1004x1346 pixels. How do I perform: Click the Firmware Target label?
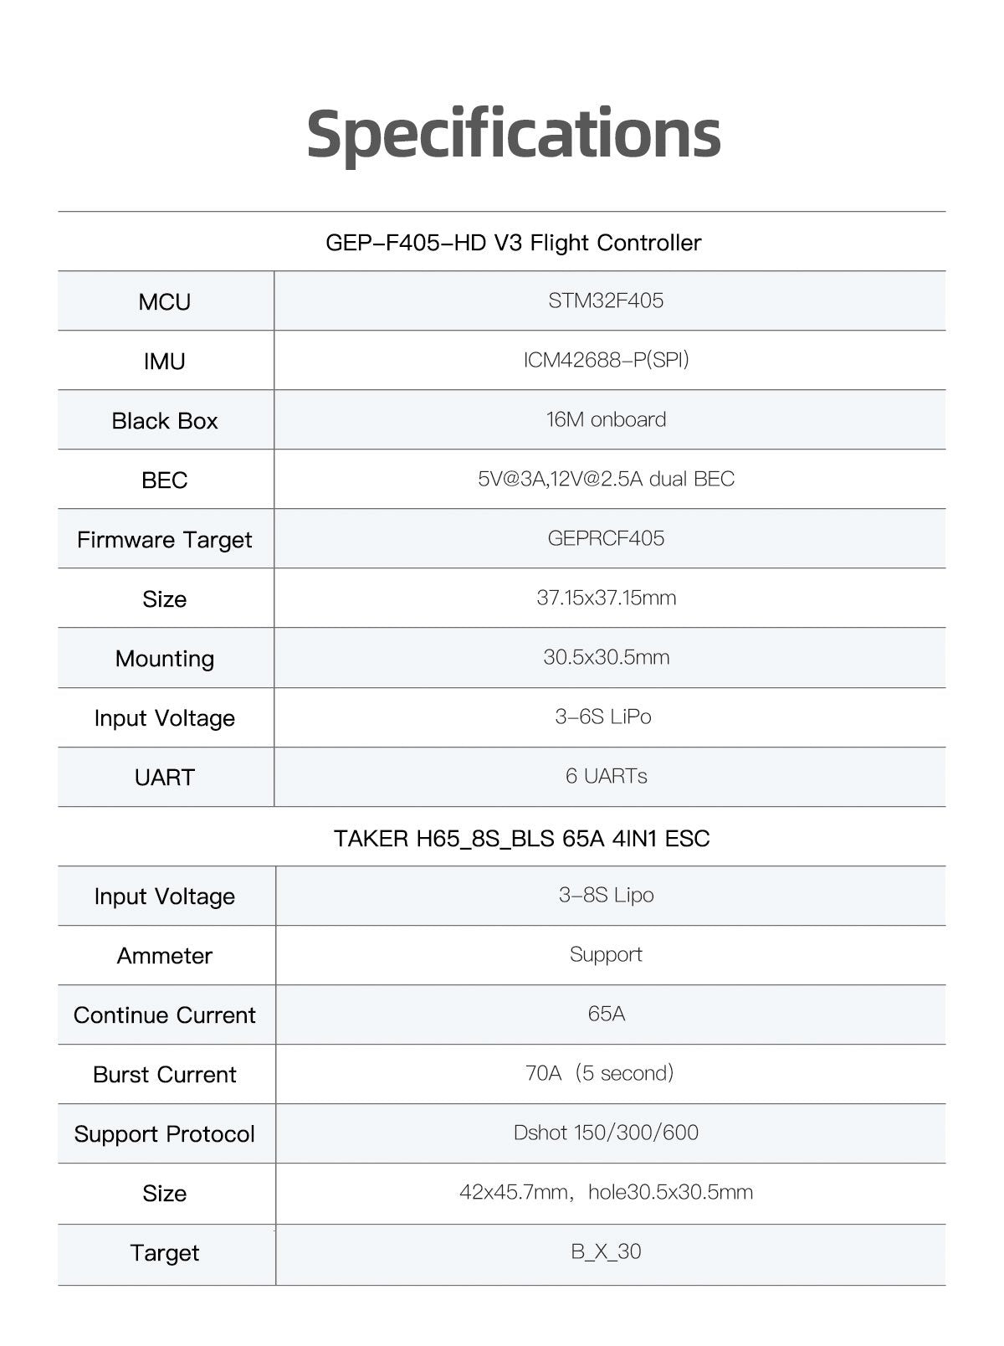tap(165, 539)
